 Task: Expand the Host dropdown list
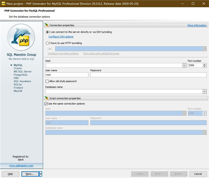point(184,65)
